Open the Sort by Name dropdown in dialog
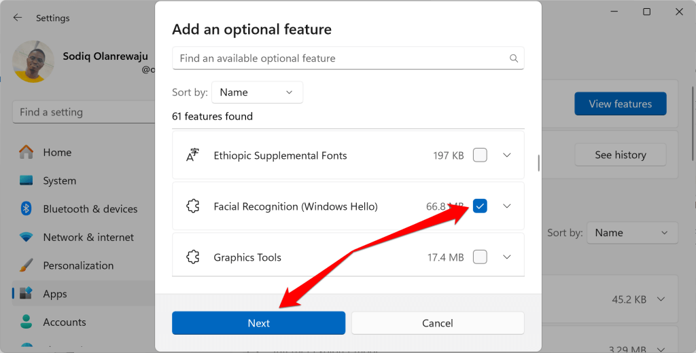This screenshot has height=353, width=696. tap(257, 92)
